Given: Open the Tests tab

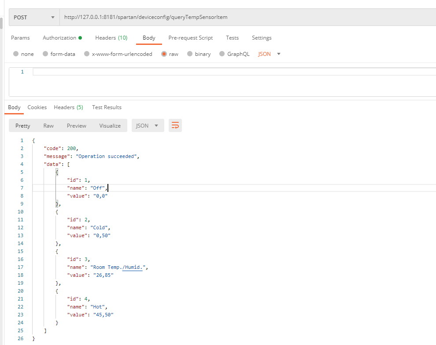Looking at the screenshot, I should pyautogui.click(x=232, y=38).
